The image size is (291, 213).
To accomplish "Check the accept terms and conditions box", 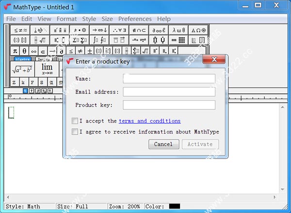I will tap(75, 121).
